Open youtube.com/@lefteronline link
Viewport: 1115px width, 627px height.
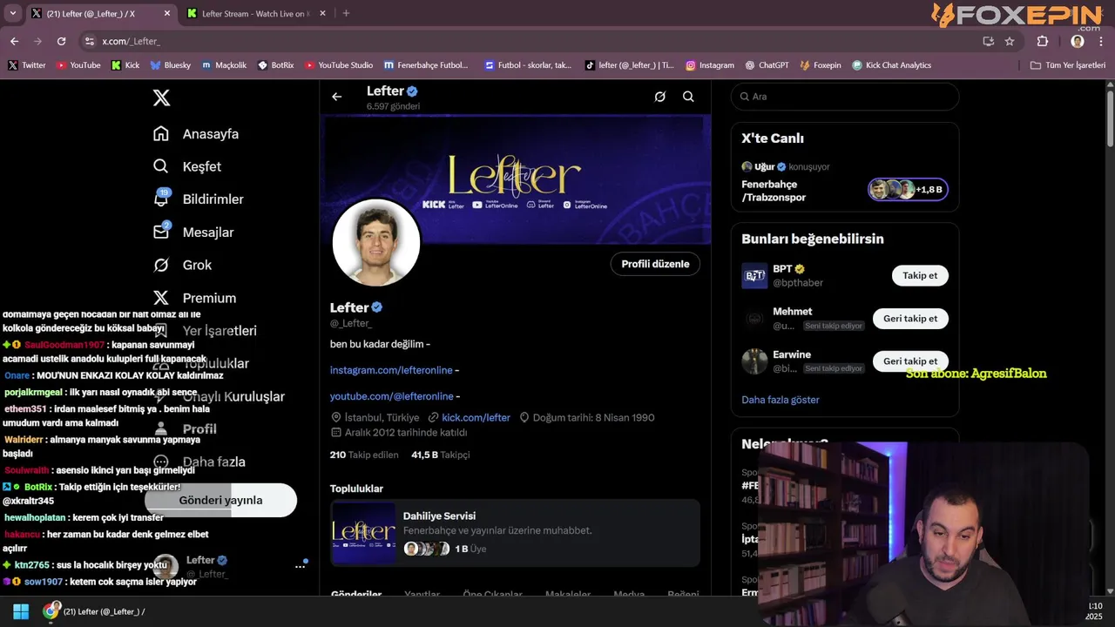click(391, 396)
